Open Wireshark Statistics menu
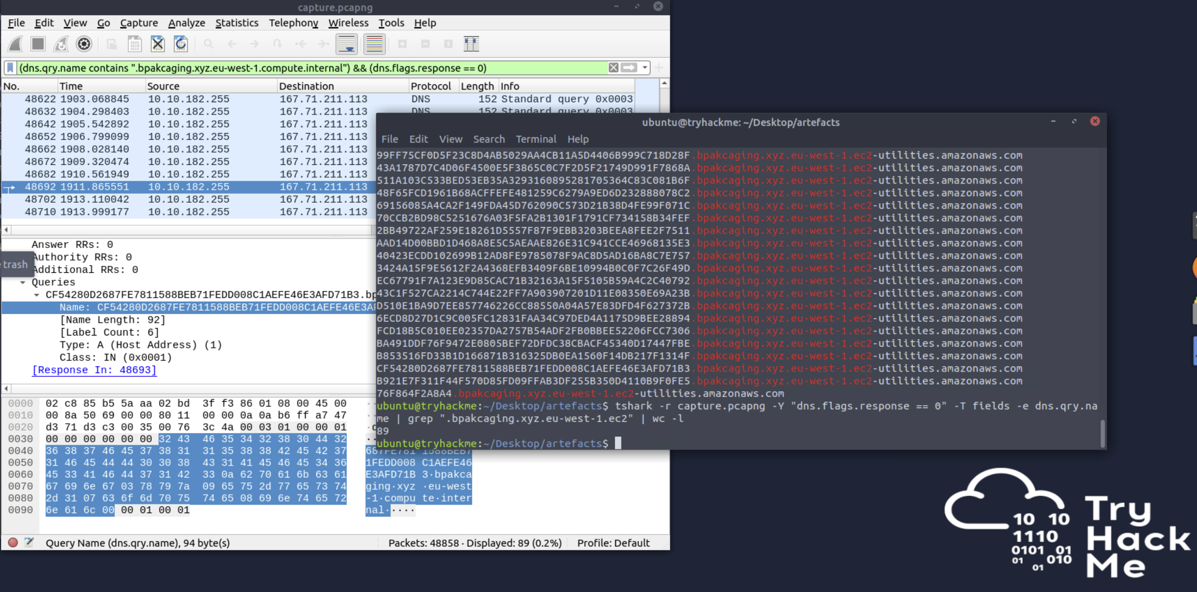Image resolution: width=1197 pixels, height=592 pixels. click(x=237, y=23)
